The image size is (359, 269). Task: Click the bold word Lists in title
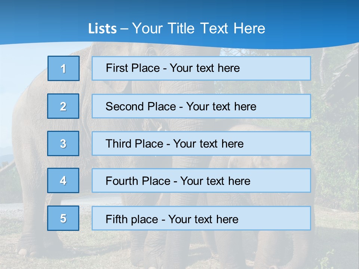point(102,28)
